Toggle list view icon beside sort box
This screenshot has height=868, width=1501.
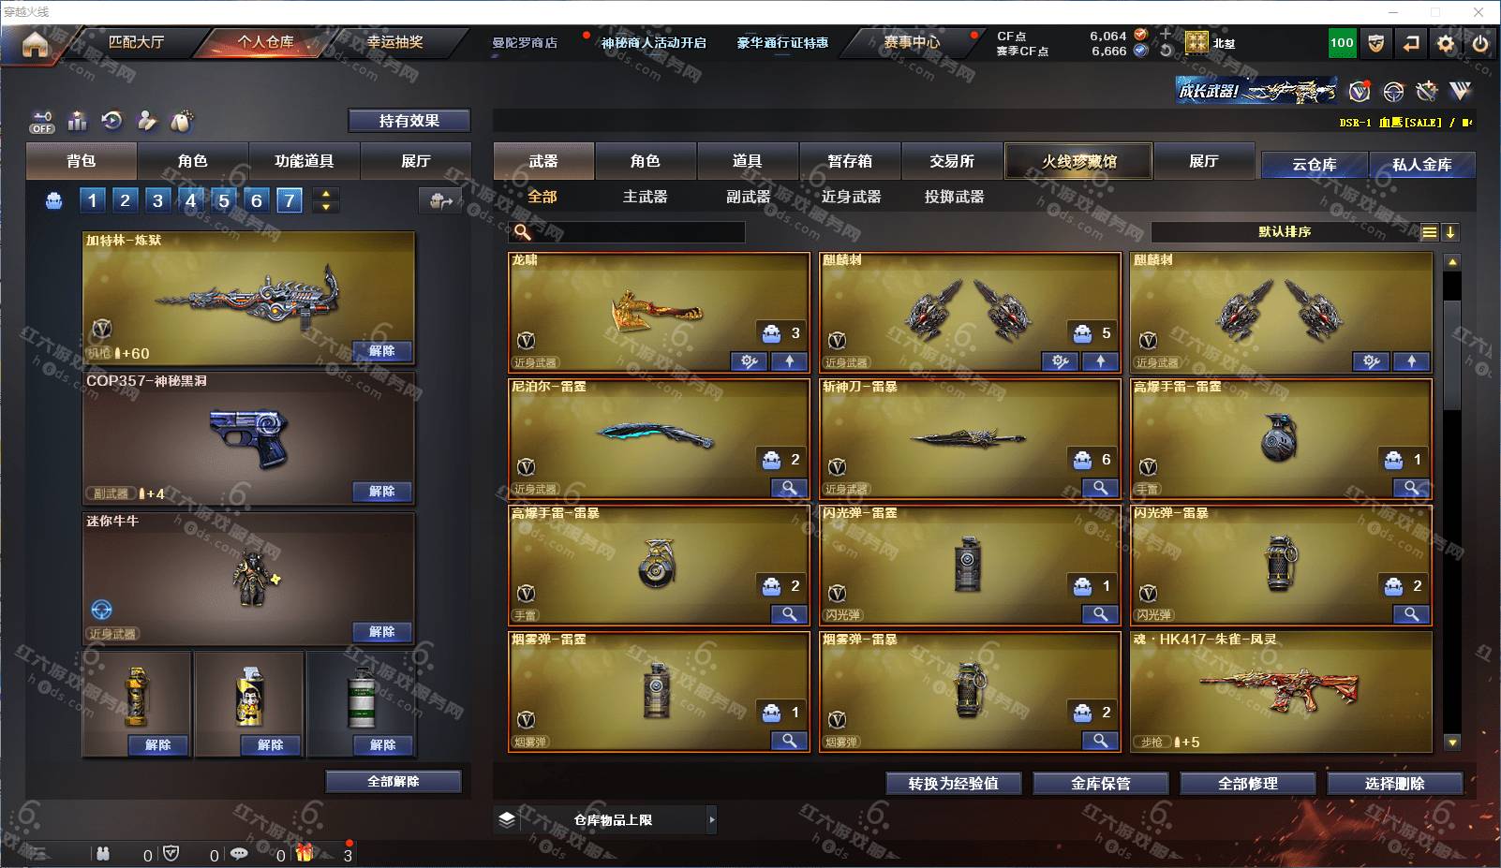[x=1429, y=232]
